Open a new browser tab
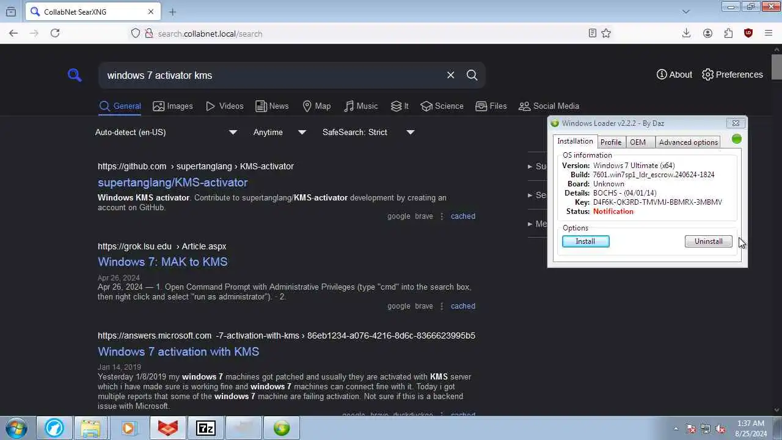Screen dimensions: 782x440 point(172,12)
